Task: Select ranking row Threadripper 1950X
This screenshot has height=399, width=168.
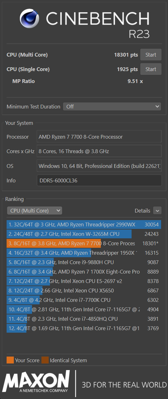Action: pos(84,253)
